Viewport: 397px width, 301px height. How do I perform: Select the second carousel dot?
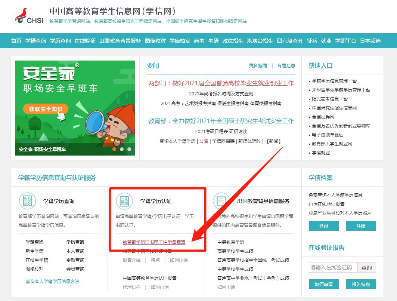coord(122,149)
